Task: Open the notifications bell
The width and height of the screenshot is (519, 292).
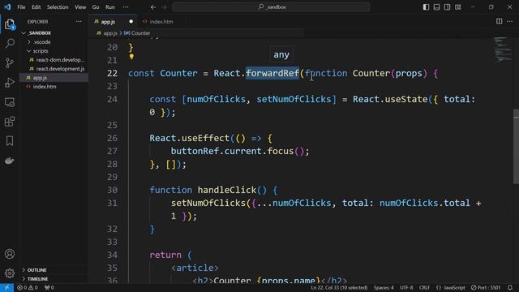Action: [510, 288]
